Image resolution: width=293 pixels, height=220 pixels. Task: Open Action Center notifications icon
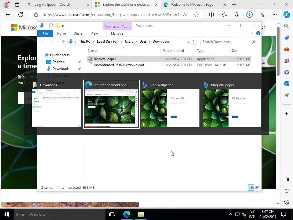284,214
